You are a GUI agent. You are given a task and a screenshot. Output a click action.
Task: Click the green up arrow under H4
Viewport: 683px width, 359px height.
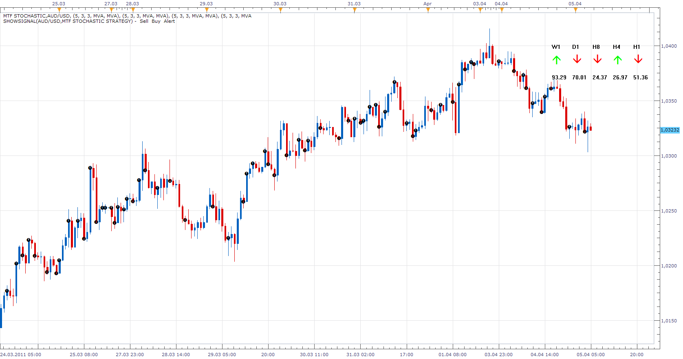(x=618, y=60)
